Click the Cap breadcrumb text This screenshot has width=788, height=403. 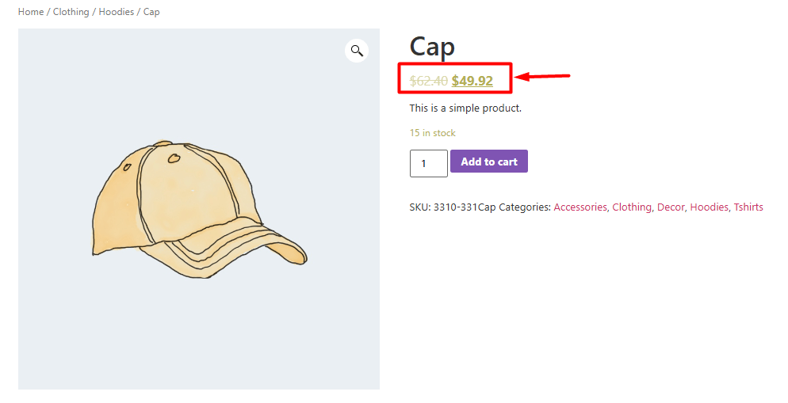point(151,12)
